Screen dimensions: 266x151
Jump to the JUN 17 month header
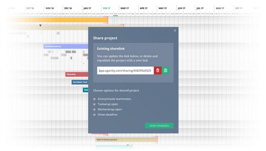[181, 8]
